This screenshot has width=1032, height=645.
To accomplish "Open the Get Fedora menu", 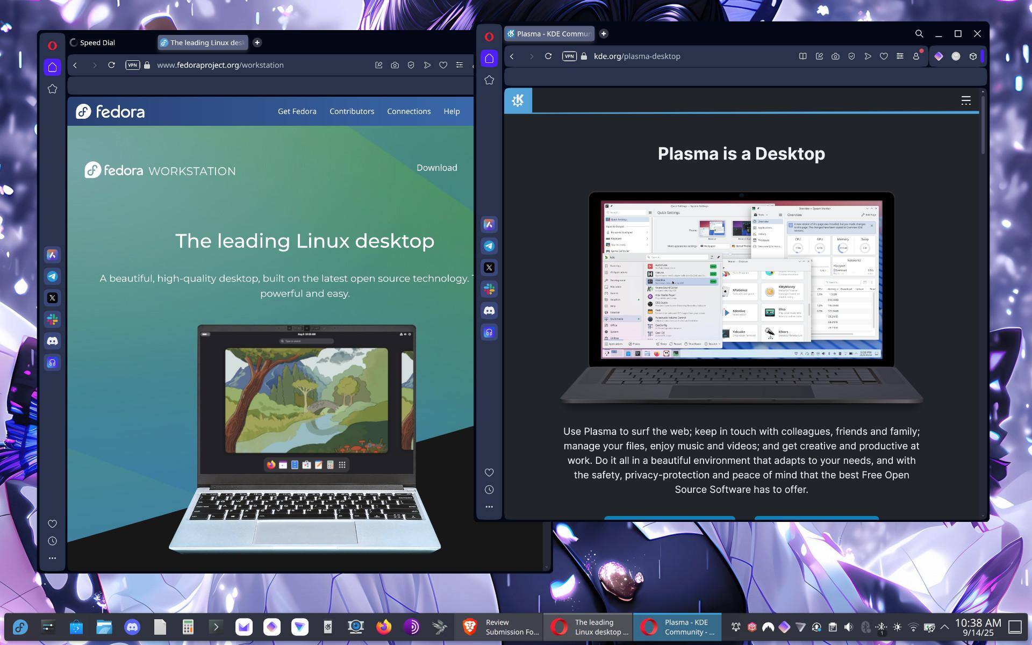I will click(297, 111).
